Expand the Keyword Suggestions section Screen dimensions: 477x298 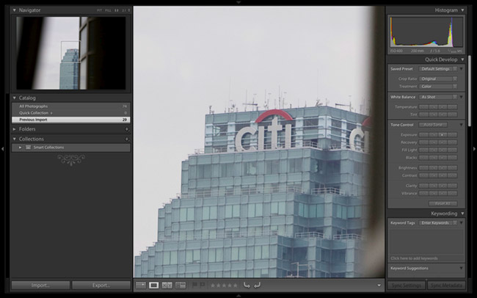(462, 268)
